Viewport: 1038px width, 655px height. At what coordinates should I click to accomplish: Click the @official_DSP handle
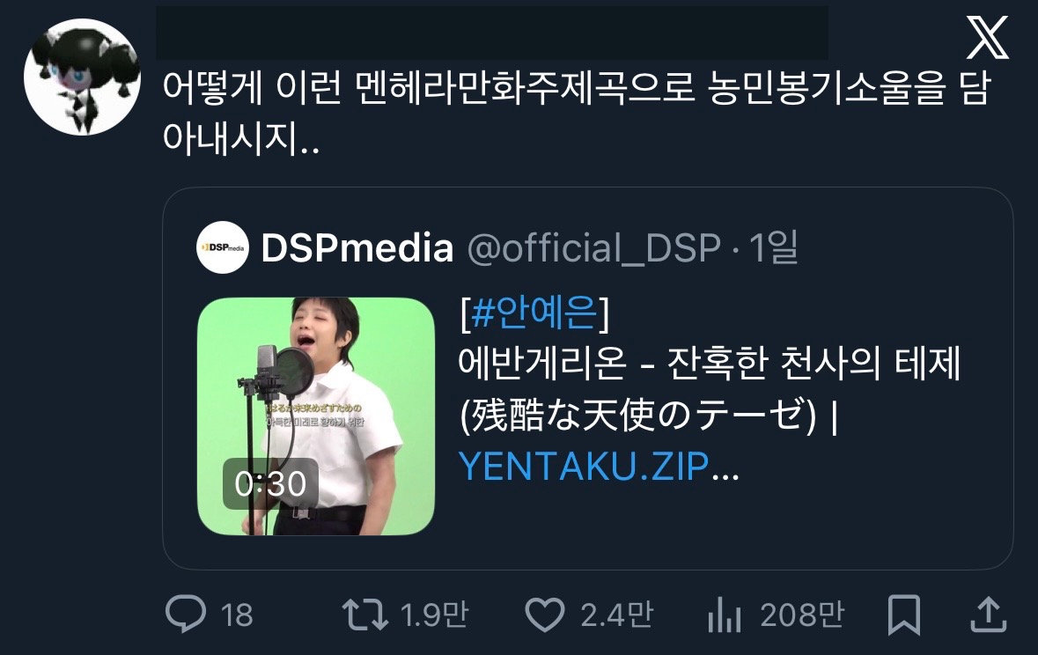coord(593,247)
